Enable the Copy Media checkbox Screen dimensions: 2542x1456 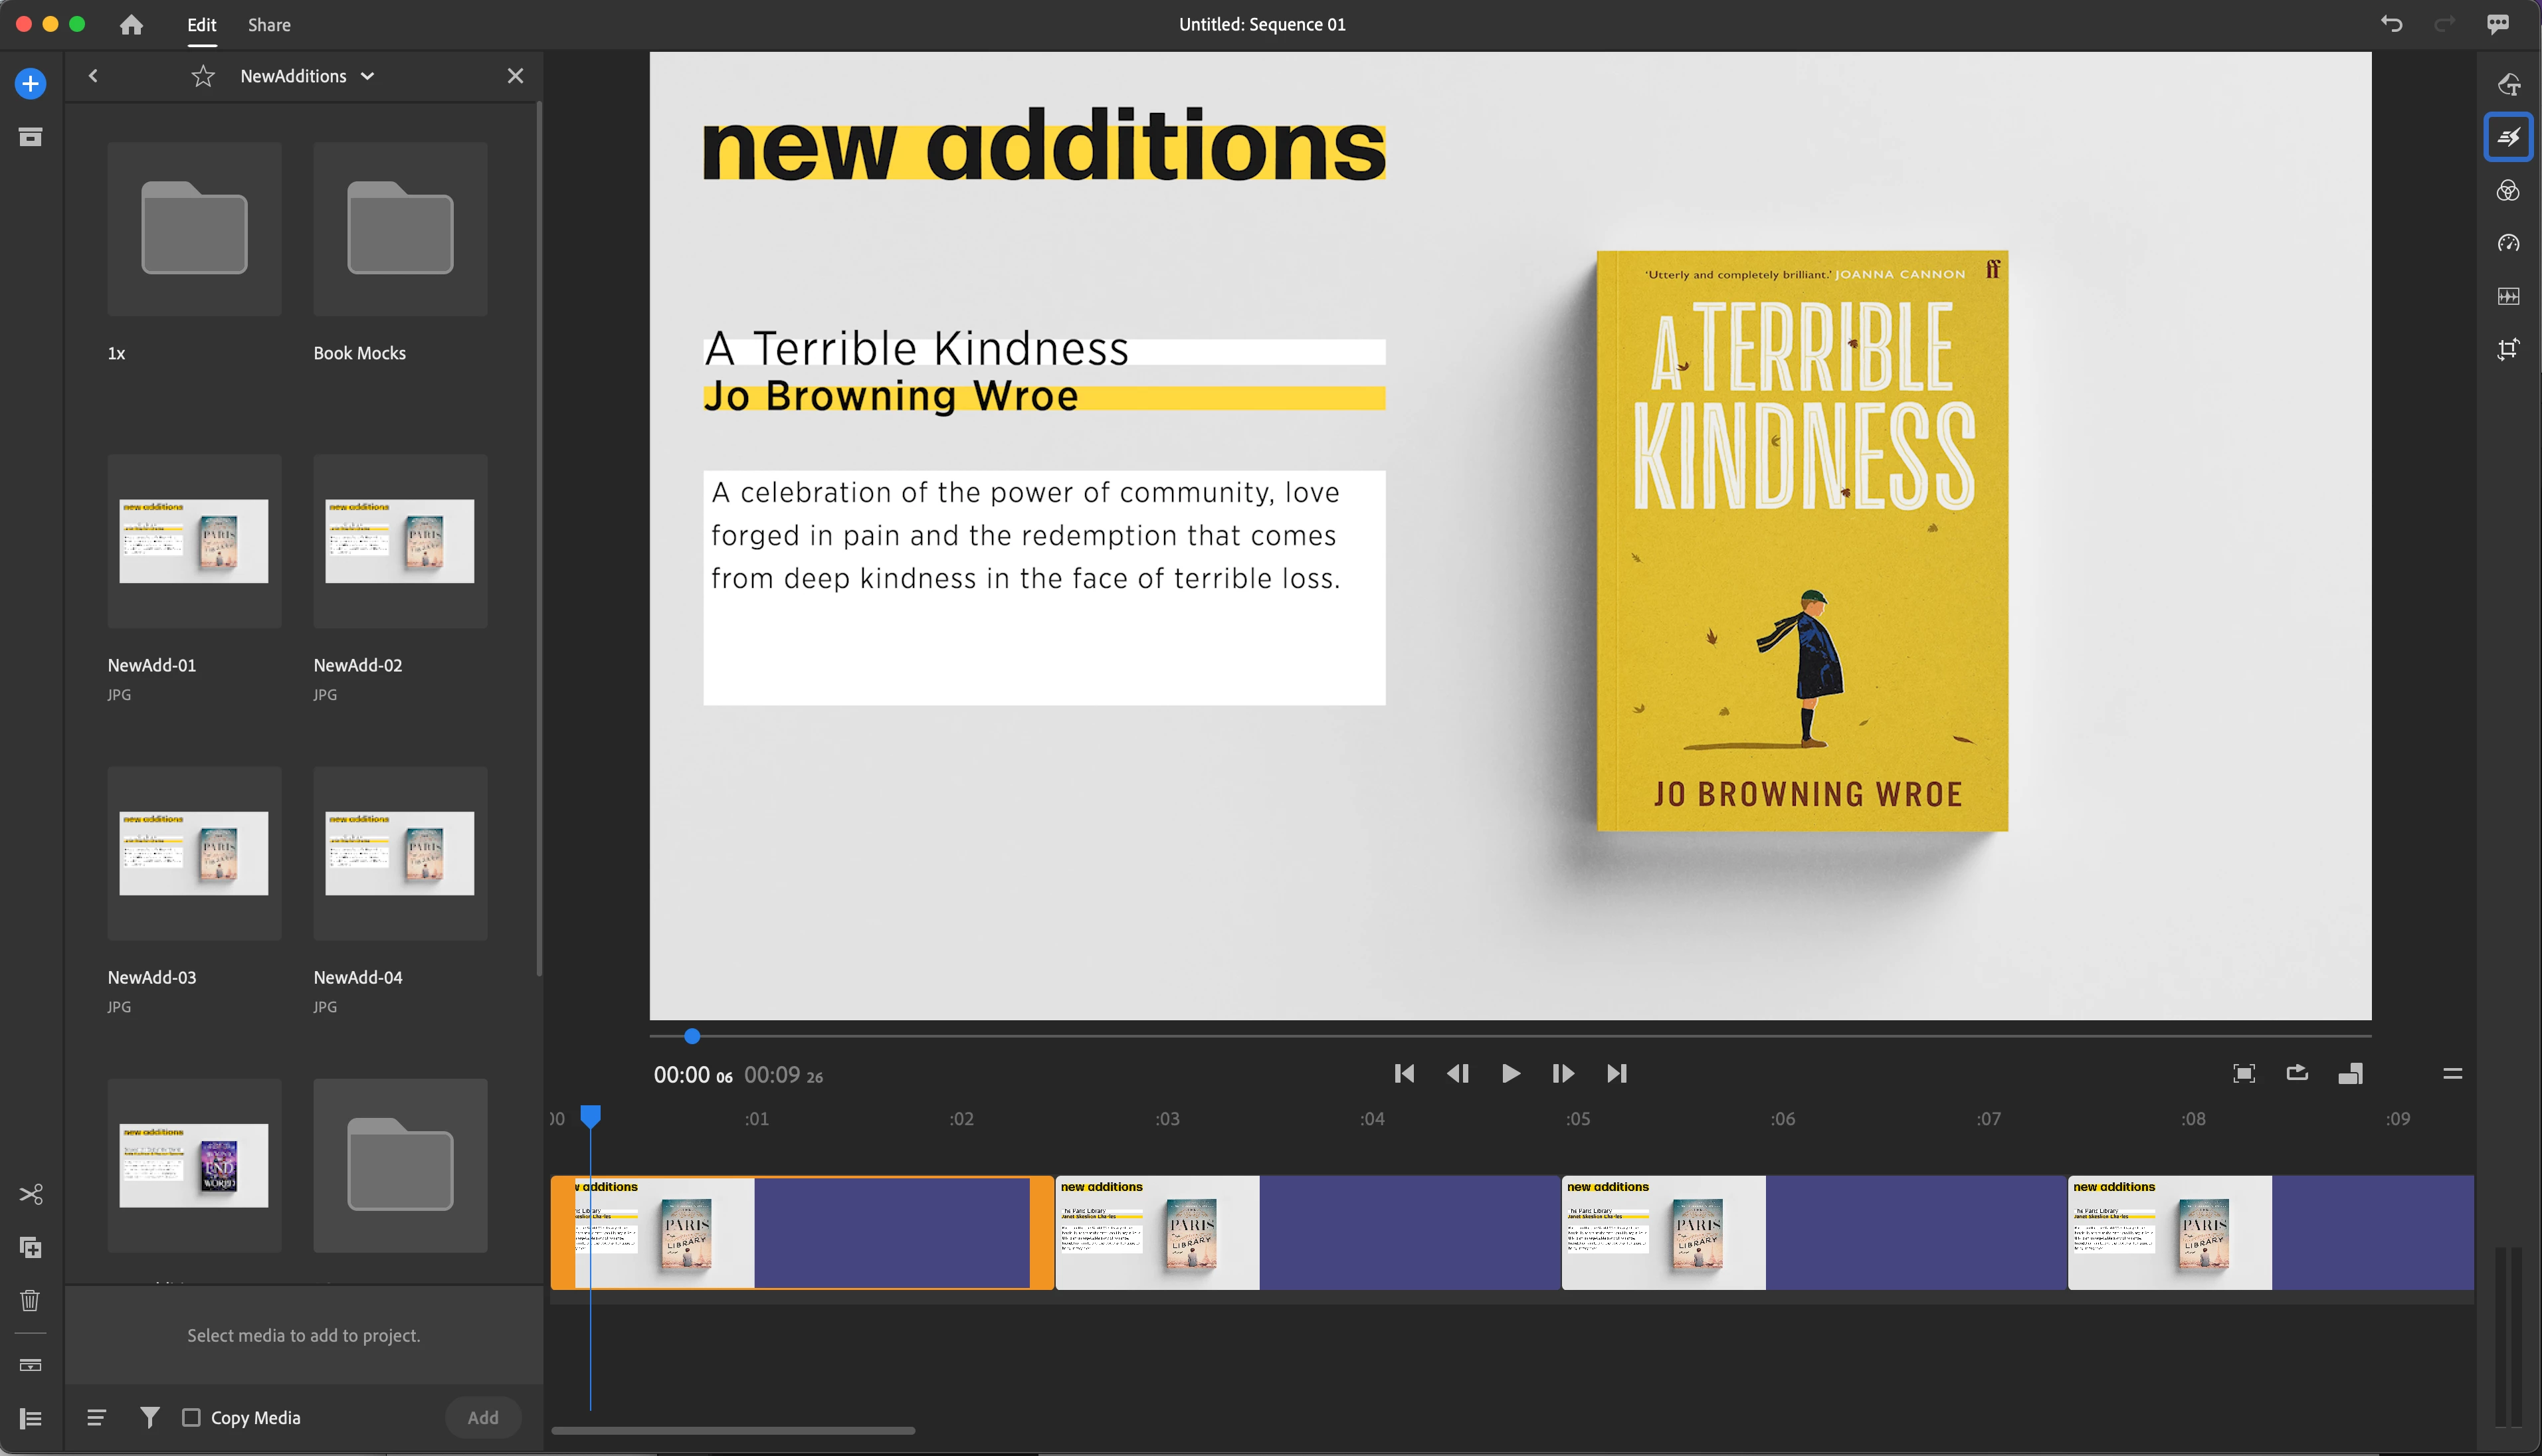tap(191, 1417)
